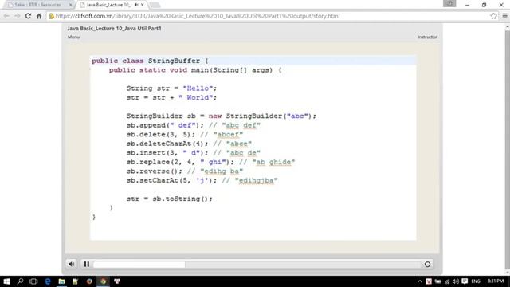This screenshot has height=287, width=510.
Task: Open the taskbar clock showing 8:31 PM
Action: pos(496,281)
